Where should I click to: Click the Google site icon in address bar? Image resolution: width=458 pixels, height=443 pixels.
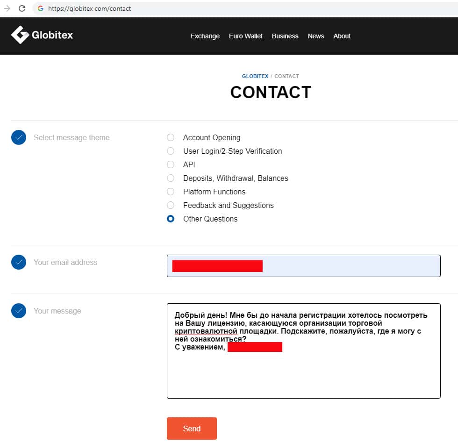tap(41, 8)
